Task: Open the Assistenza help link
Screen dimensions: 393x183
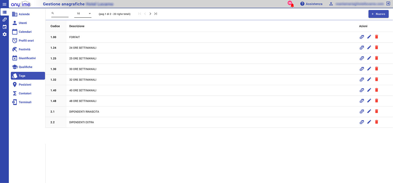Action: tap(311, 4)
